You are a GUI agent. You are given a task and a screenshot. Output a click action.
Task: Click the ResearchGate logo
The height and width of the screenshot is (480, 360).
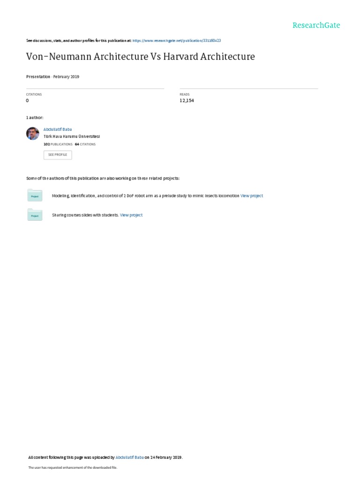316,25
